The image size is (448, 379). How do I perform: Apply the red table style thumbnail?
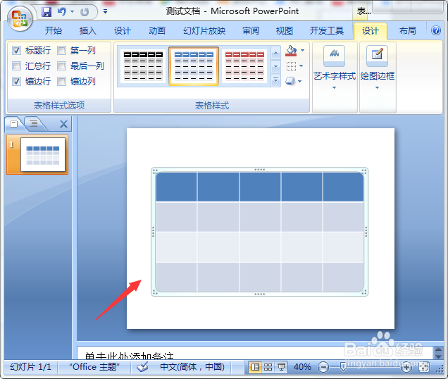244,66
